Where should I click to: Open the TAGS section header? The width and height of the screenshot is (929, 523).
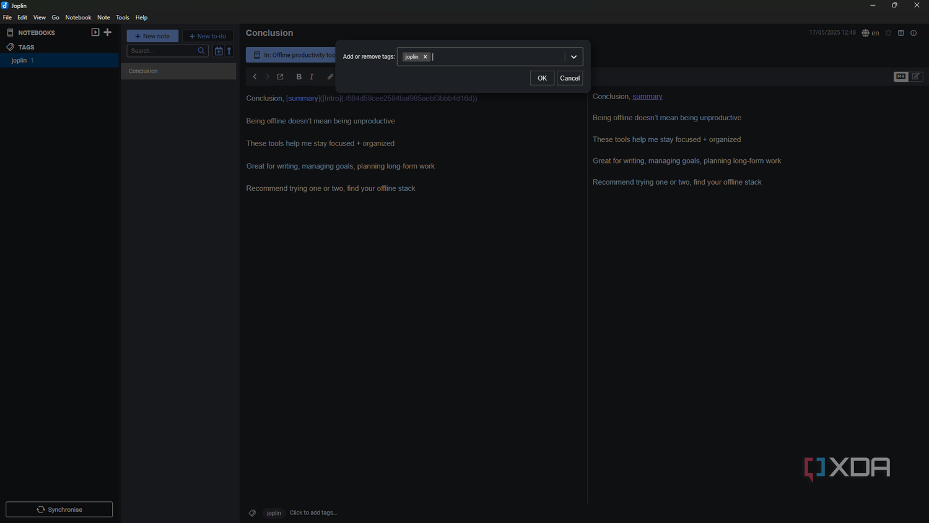[27, 47]
